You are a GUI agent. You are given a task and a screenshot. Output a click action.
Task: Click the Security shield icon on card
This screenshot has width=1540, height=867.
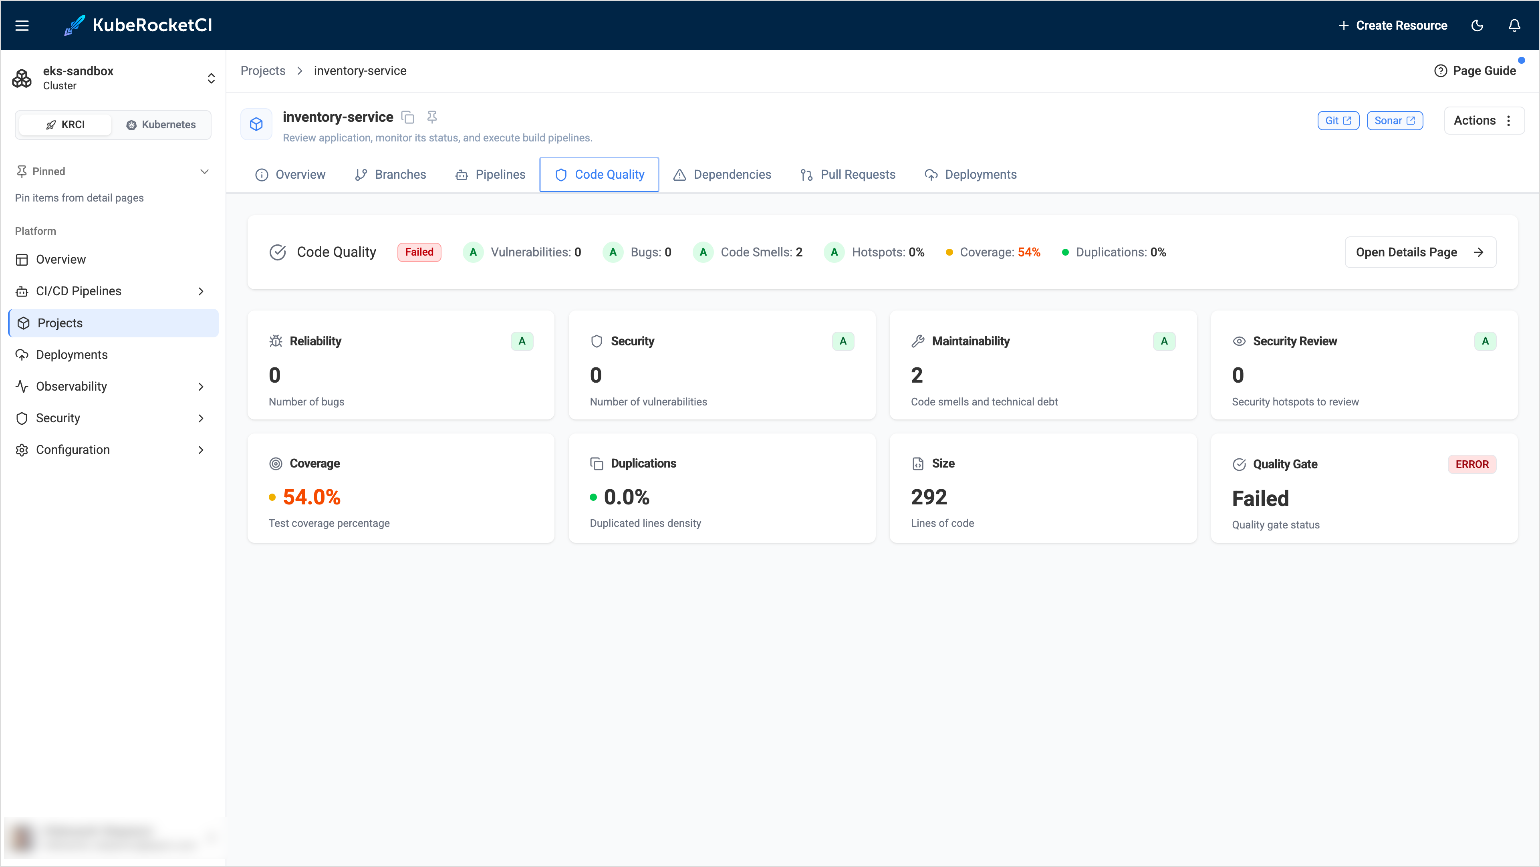pyautogui.click(x=597, y=341)
